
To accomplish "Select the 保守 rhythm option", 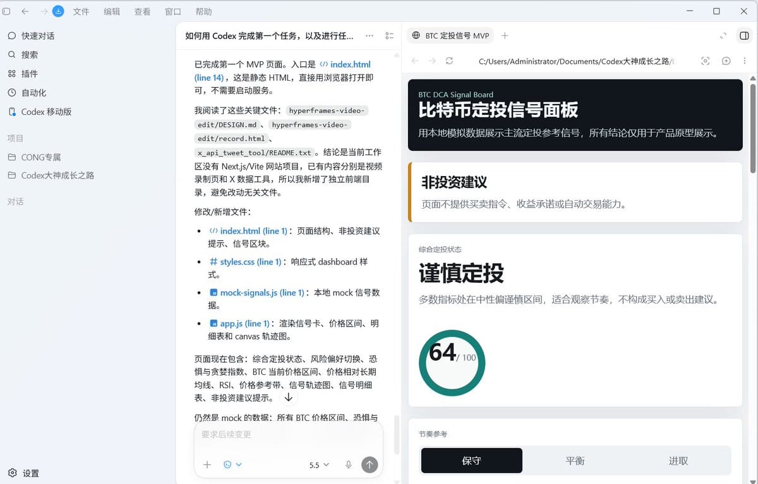I will coord(472,461).
